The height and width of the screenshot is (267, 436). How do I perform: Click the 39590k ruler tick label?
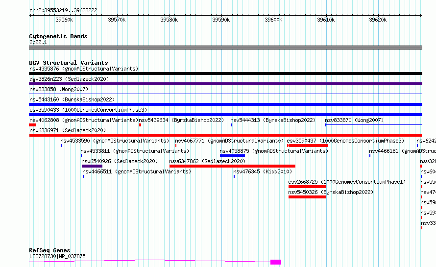click(x=221, y=20)
